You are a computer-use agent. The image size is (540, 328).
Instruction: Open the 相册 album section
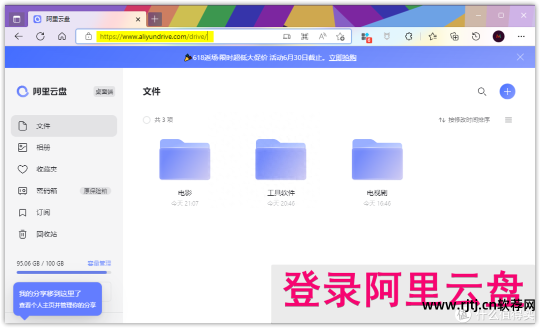43,148
